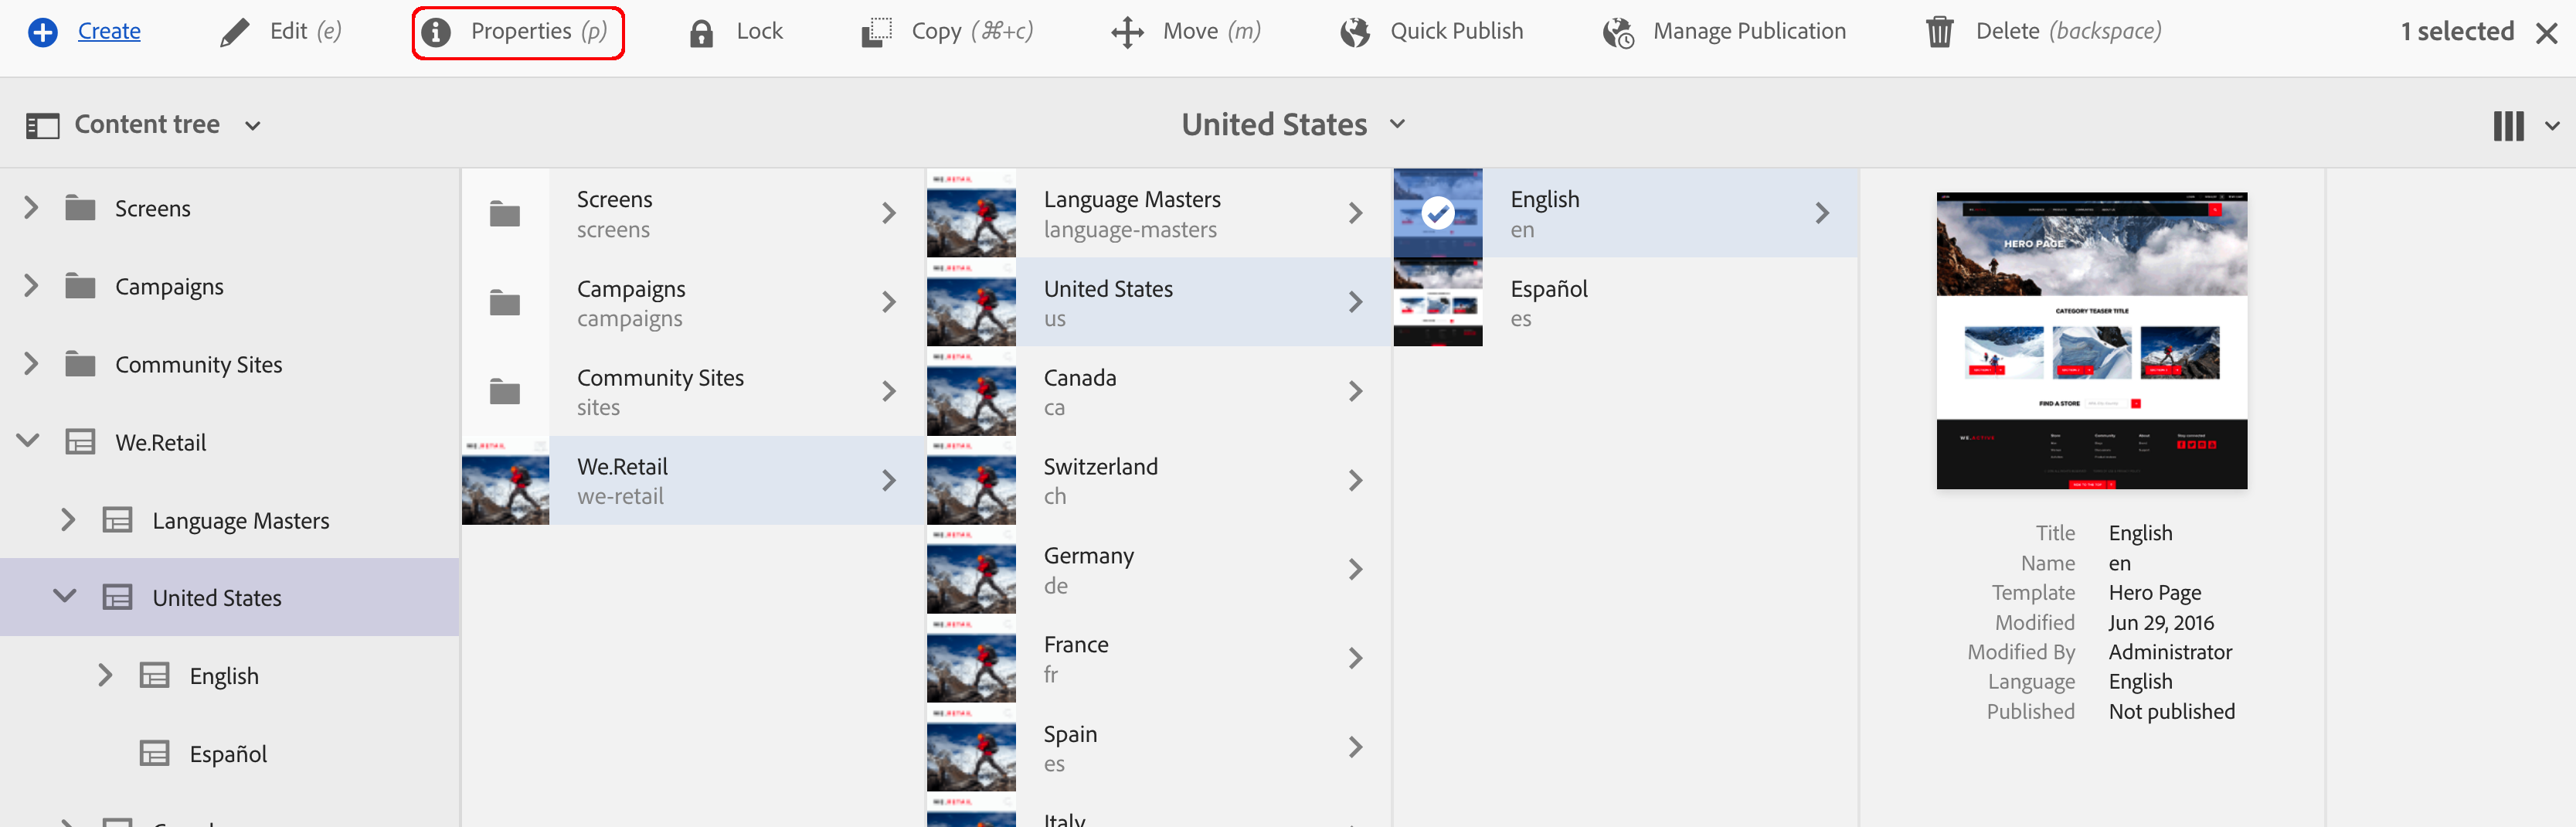Viewport: 2576px width, 827px height.
Task: Select English page icon in tree
Action: tap(154, 676)
